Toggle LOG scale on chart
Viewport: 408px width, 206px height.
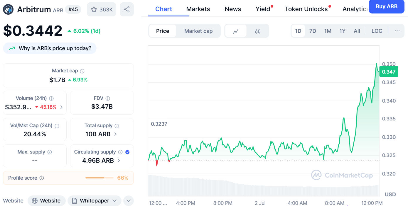tap(377, 31)
